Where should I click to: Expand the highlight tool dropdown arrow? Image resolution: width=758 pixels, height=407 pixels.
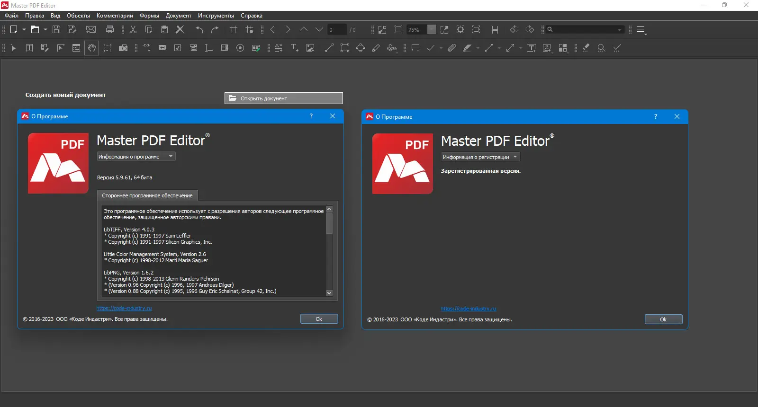(x=478, y=48)
